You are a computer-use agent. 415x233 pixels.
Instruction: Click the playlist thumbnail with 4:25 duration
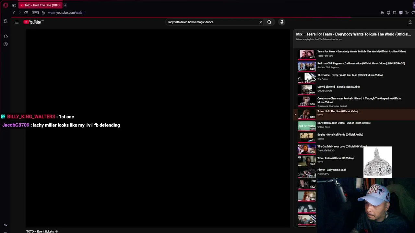[x=307, y=196]
